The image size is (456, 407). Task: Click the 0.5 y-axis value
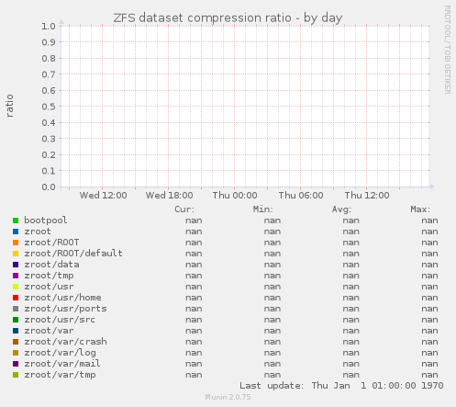pyautogui.click(x=49, y=107)
